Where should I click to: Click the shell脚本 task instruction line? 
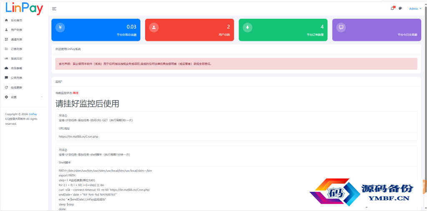[x=94, y=154]
